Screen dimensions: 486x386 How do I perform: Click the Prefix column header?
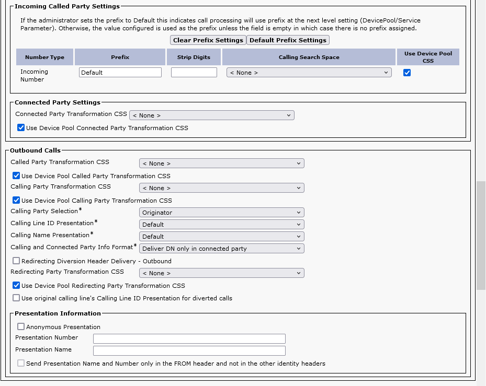120,57
